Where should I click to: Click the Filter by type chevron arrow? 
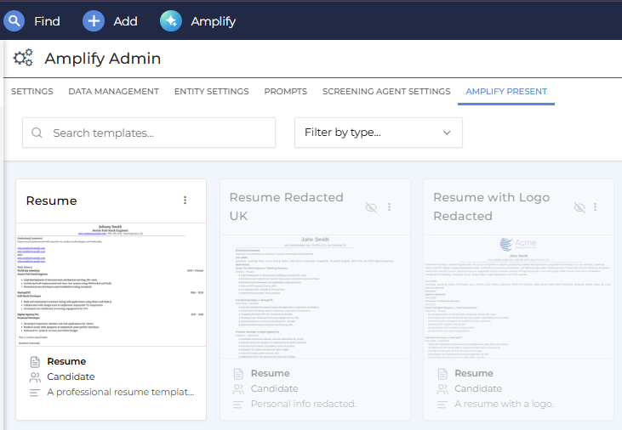pos(447,133)
